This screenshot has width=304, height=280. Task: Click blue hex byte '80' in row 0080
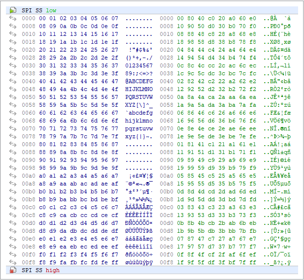[x=42, y=144]
